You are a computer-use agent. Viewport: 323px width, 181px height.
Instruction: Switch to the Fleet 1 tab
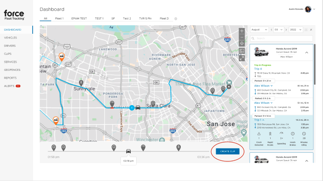coord(59,18)
